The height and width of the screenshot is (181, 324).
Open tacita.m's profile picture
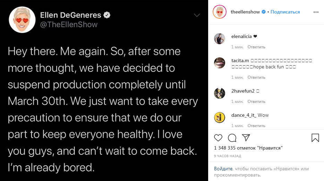[x=220, y=63]
